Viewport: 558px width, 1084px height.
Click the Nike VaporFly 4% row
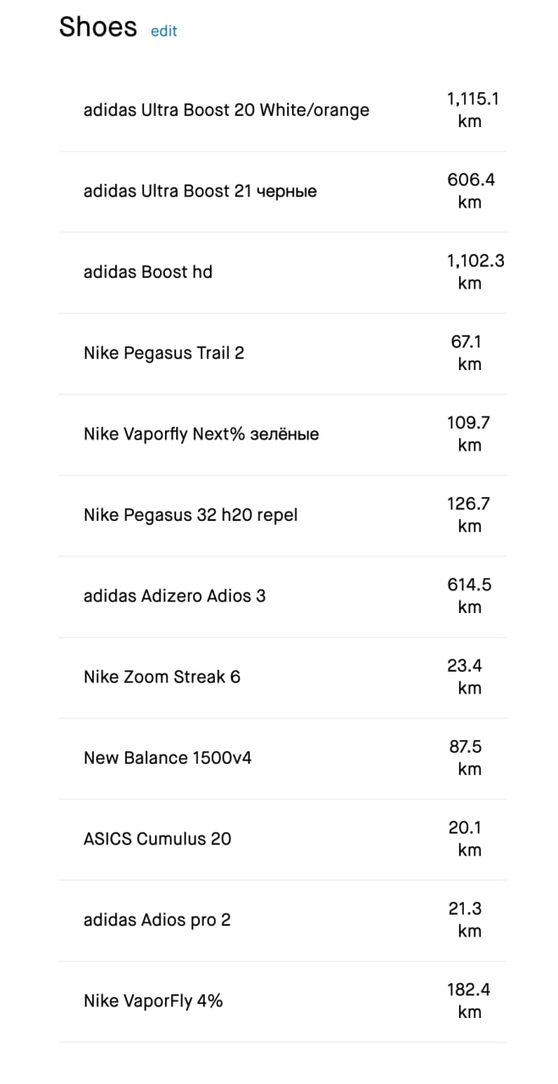pyautogui.click(x=152, y=1001)
